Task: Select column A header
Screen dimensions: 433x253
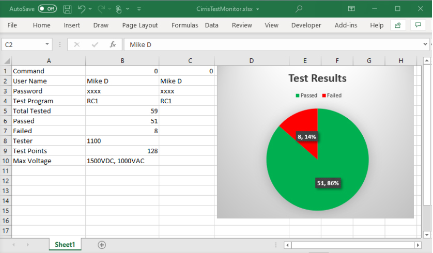Action: point(49,61)
